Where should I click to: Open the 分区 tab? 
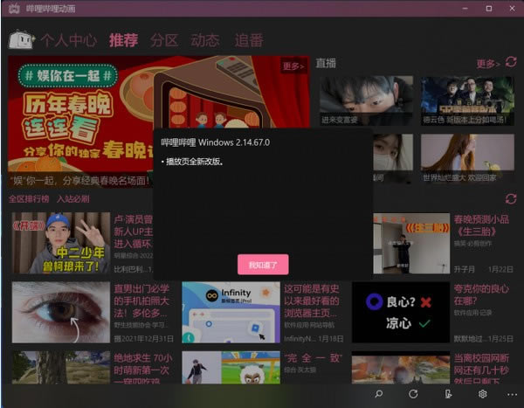coord(164,40)
